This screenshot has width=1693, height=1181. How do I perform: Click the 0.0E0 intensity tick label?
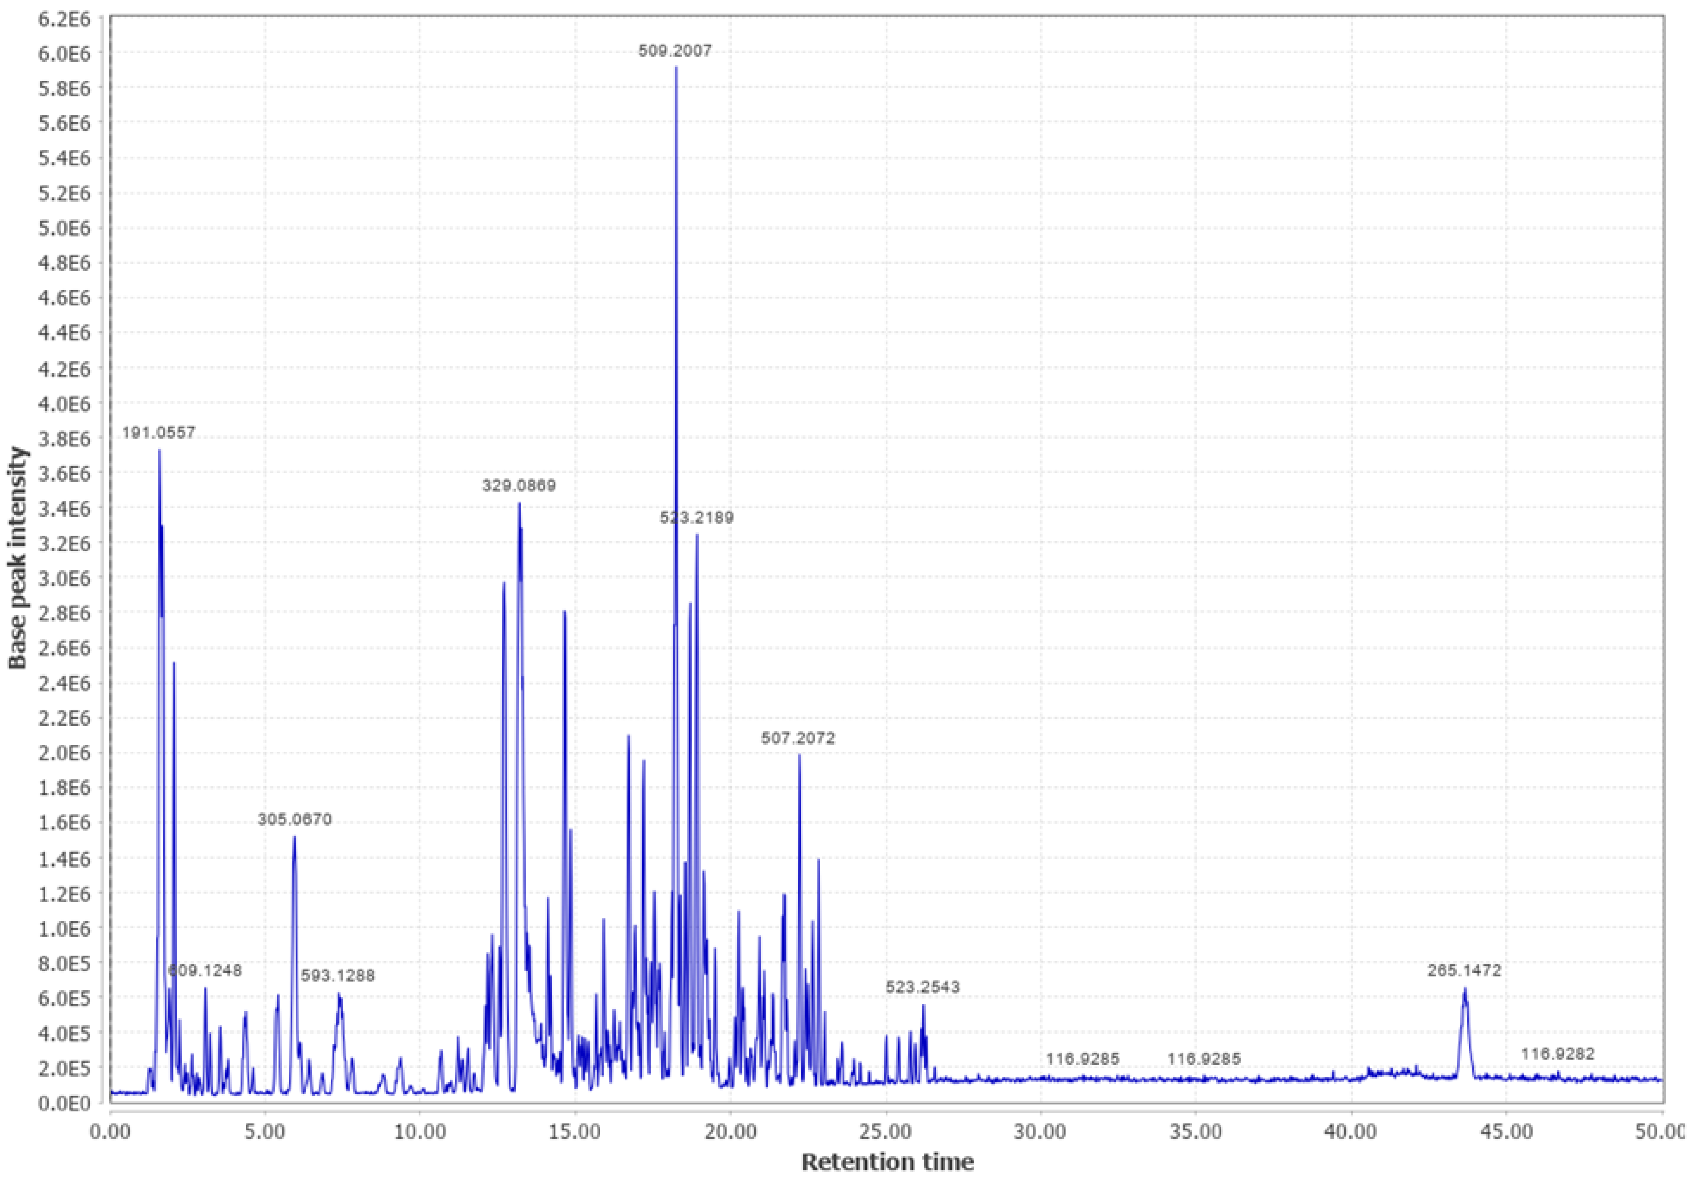pos(64,1104)
